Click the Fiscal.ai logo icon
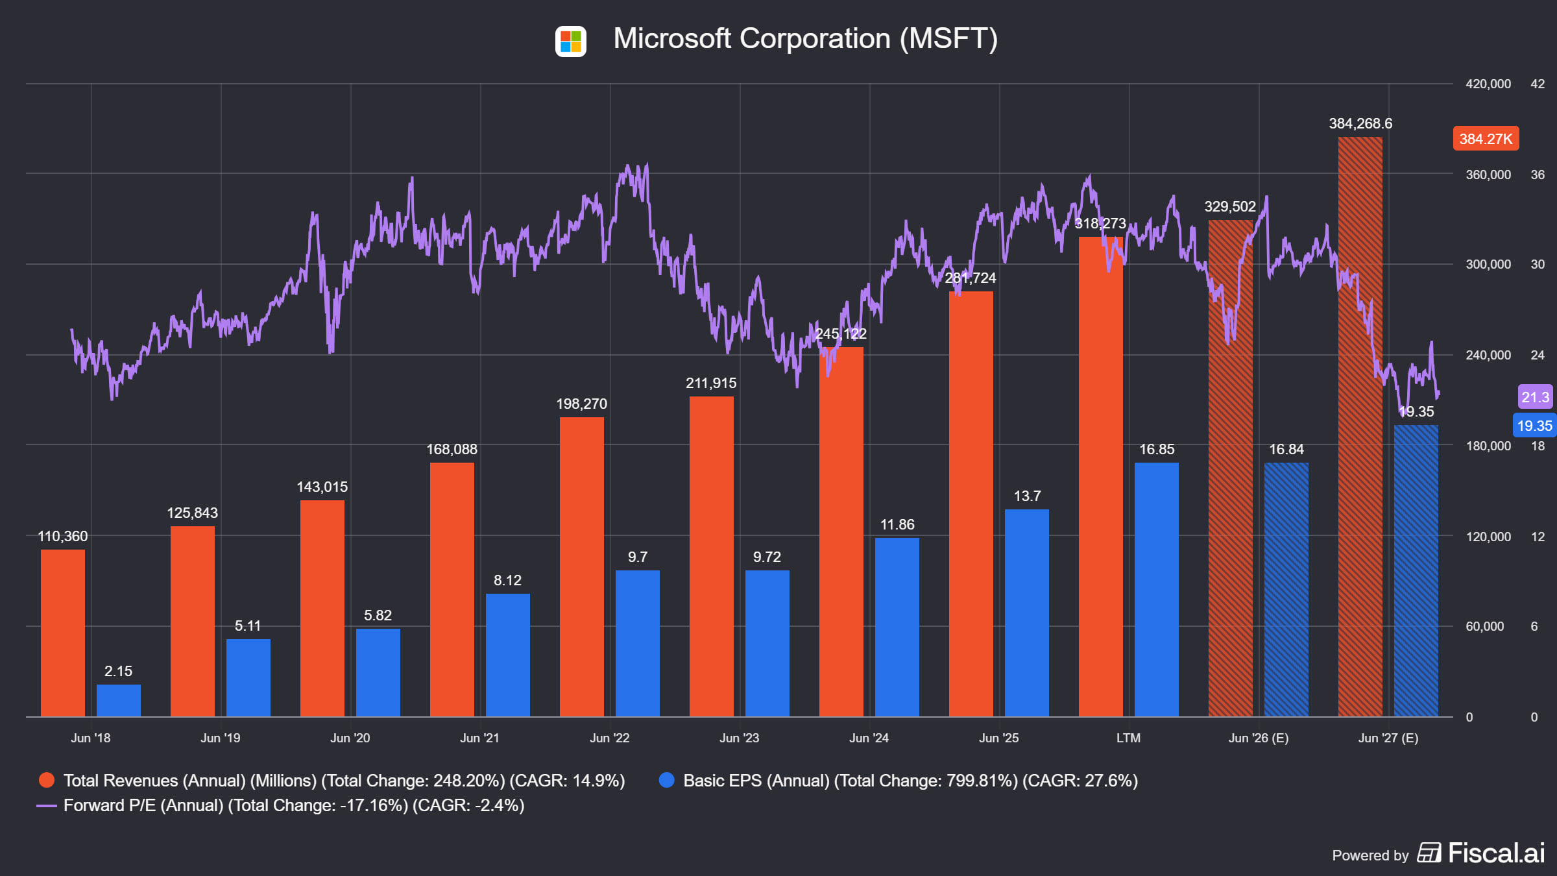1557x876 pixels. pyautogui.click(x=1429, y=853)
